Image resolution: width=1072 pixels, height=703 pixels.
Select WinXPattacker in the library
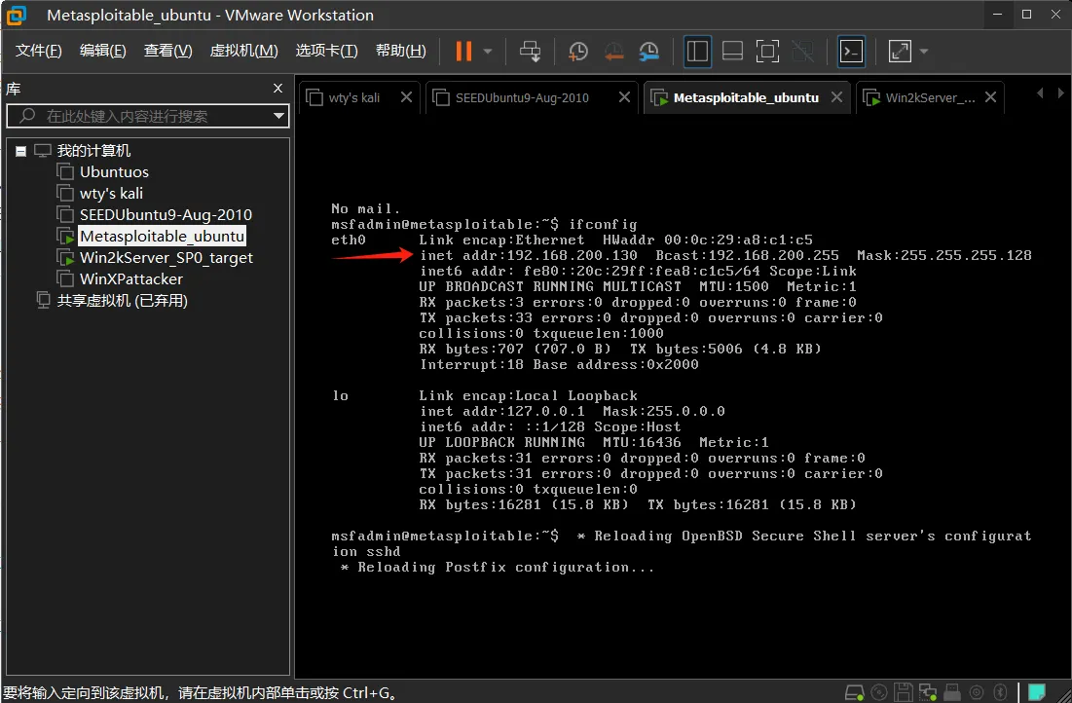(131, 279)
